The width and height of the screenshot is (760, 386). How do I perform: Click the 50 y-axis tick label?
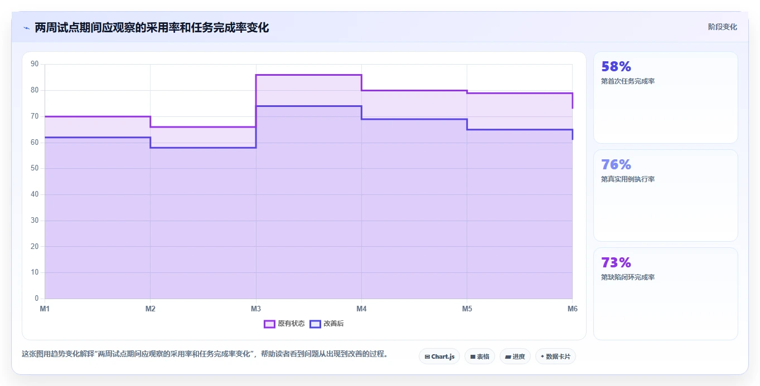click(35, 168)
